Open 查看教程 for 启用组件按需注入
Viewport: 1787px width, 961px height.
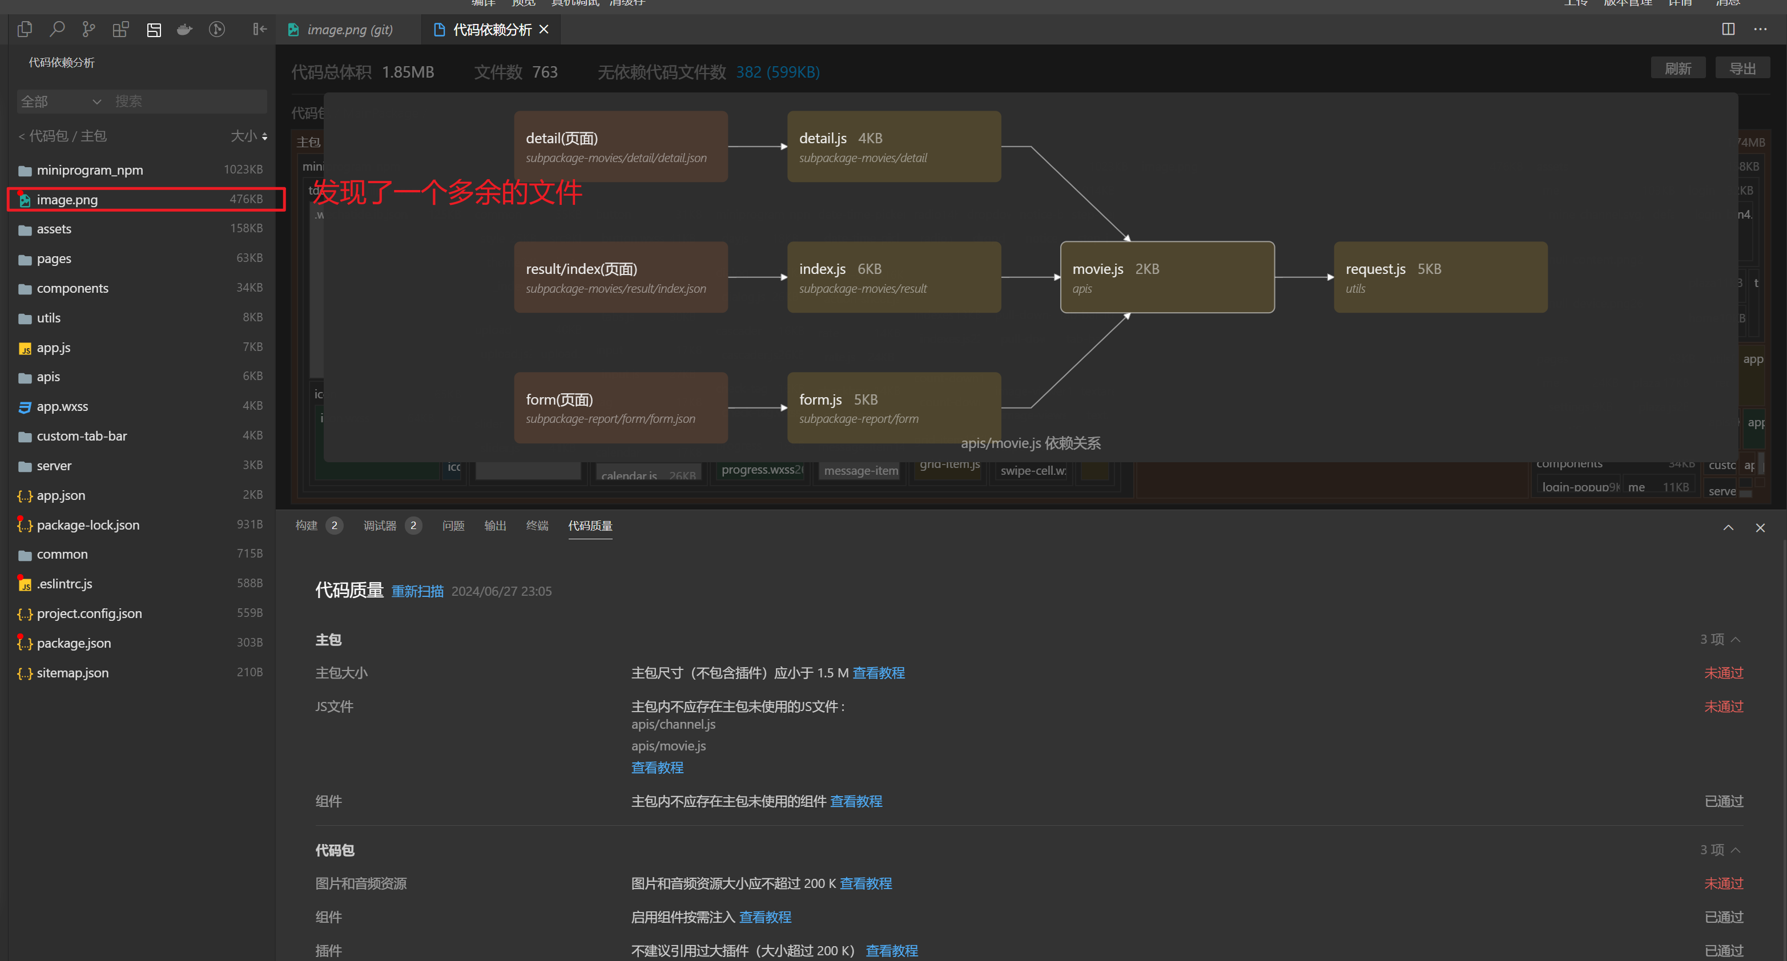765,917
